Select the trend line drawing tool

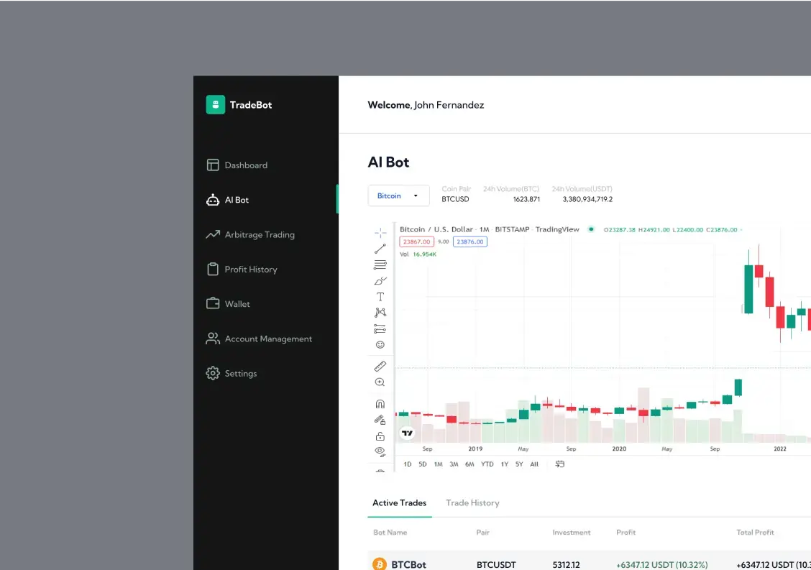(x=380, y=249)
